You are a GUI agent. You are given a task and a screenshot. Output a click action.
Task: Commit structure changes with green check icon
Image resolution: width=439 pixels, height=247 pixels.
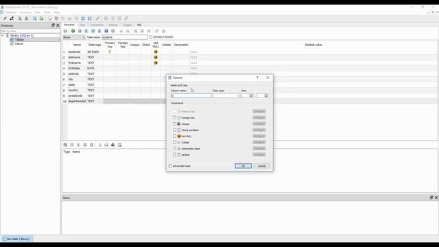pyautogui.click(x=73, y=31)
